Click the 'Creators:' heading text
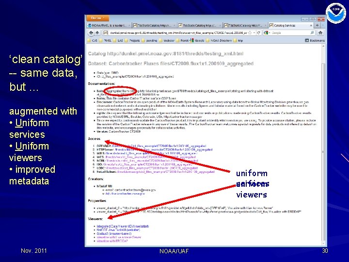 tap(95, 179)
